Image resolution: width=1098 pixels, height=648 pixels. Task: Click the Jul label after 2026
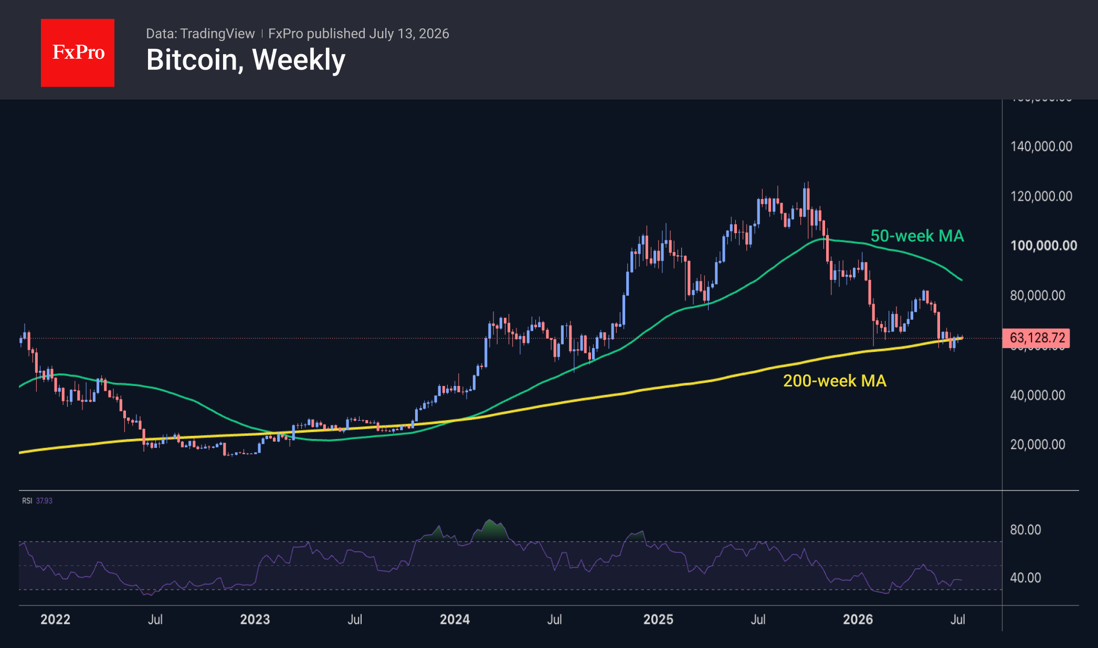point(958,620)
